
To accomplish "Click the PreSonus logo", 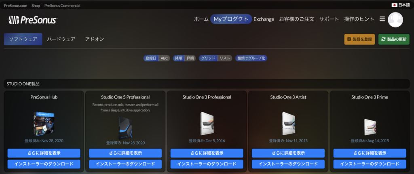I will [x=33, y=20].
